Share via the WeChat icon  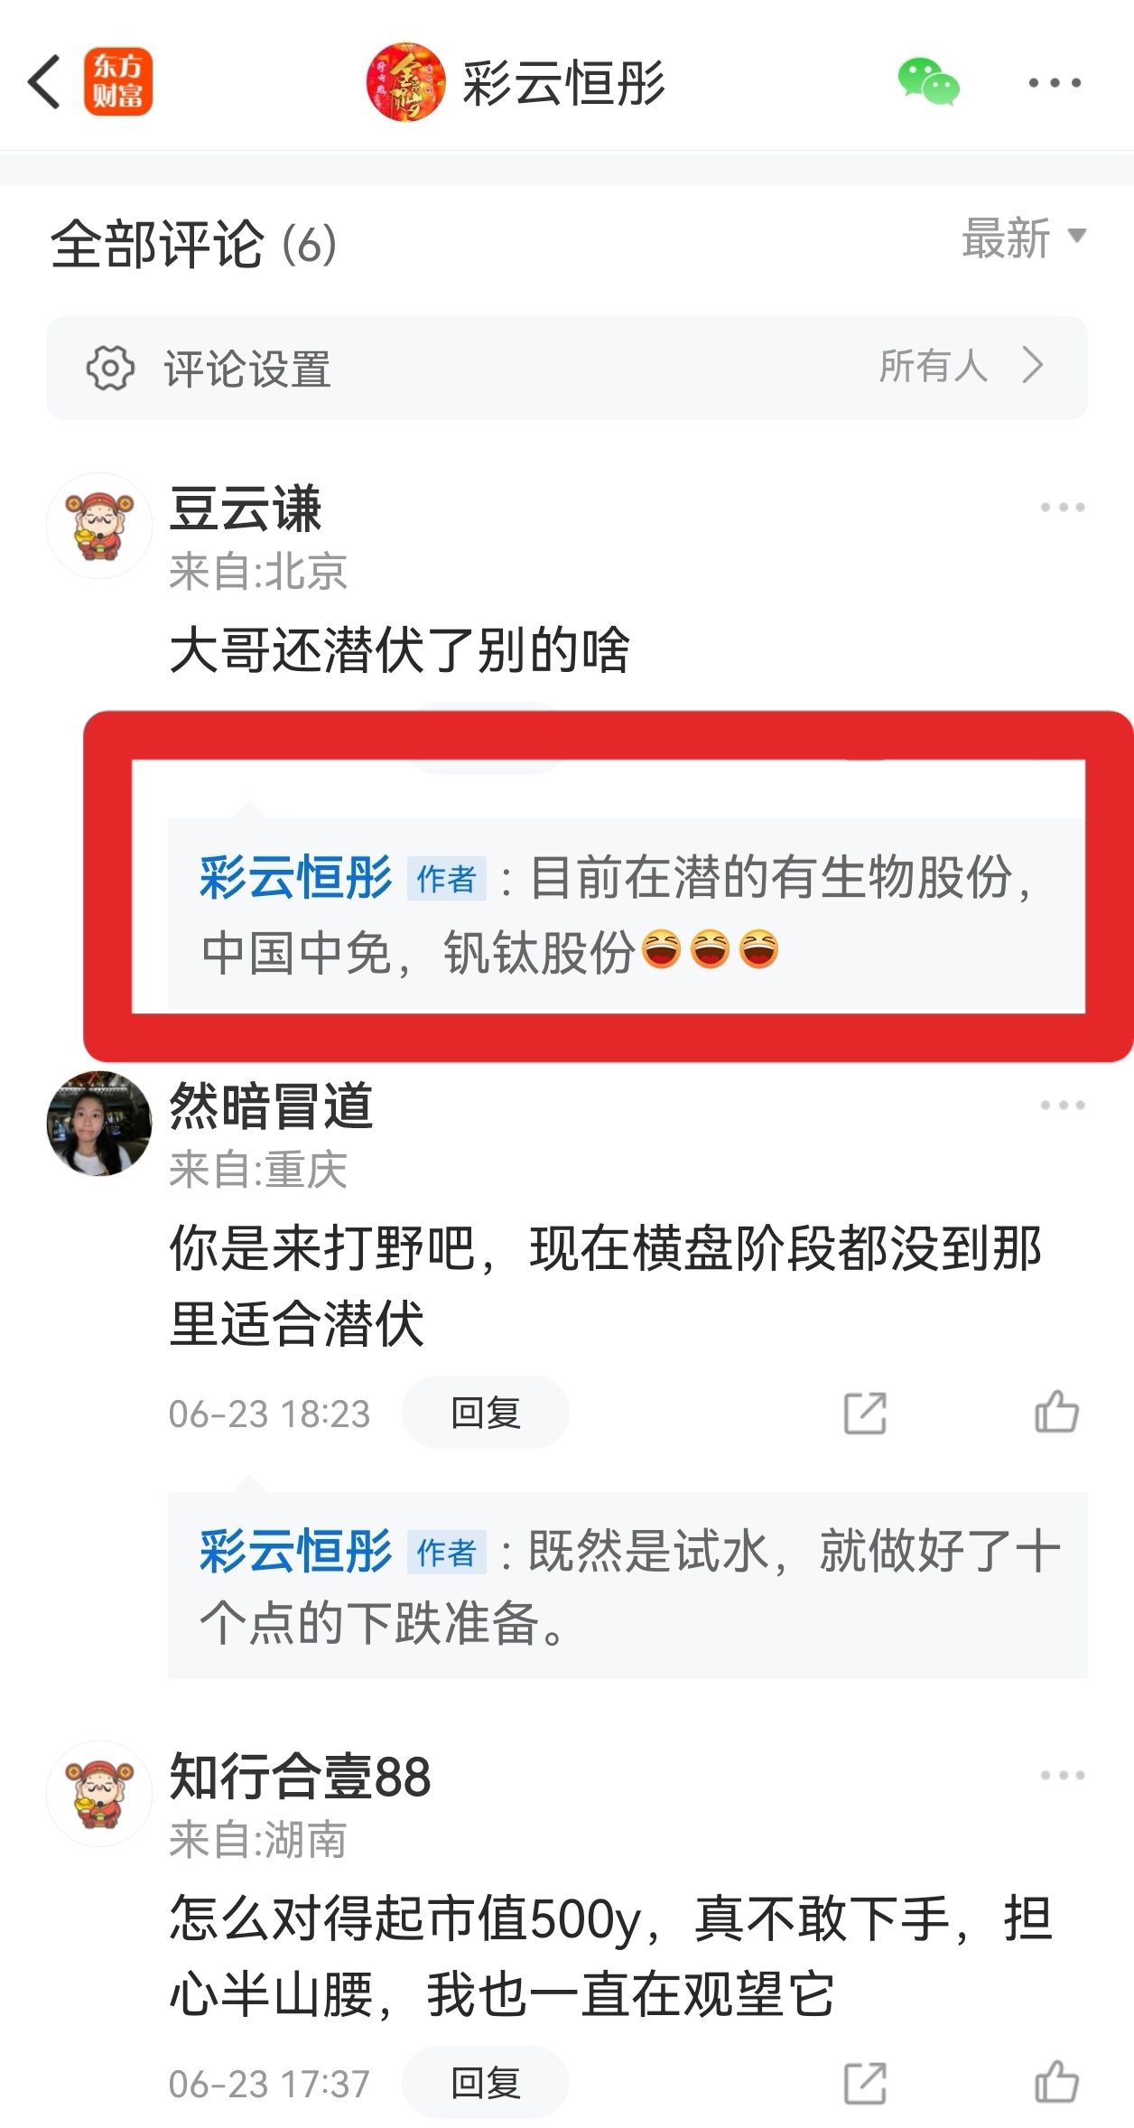coord(928,82)
